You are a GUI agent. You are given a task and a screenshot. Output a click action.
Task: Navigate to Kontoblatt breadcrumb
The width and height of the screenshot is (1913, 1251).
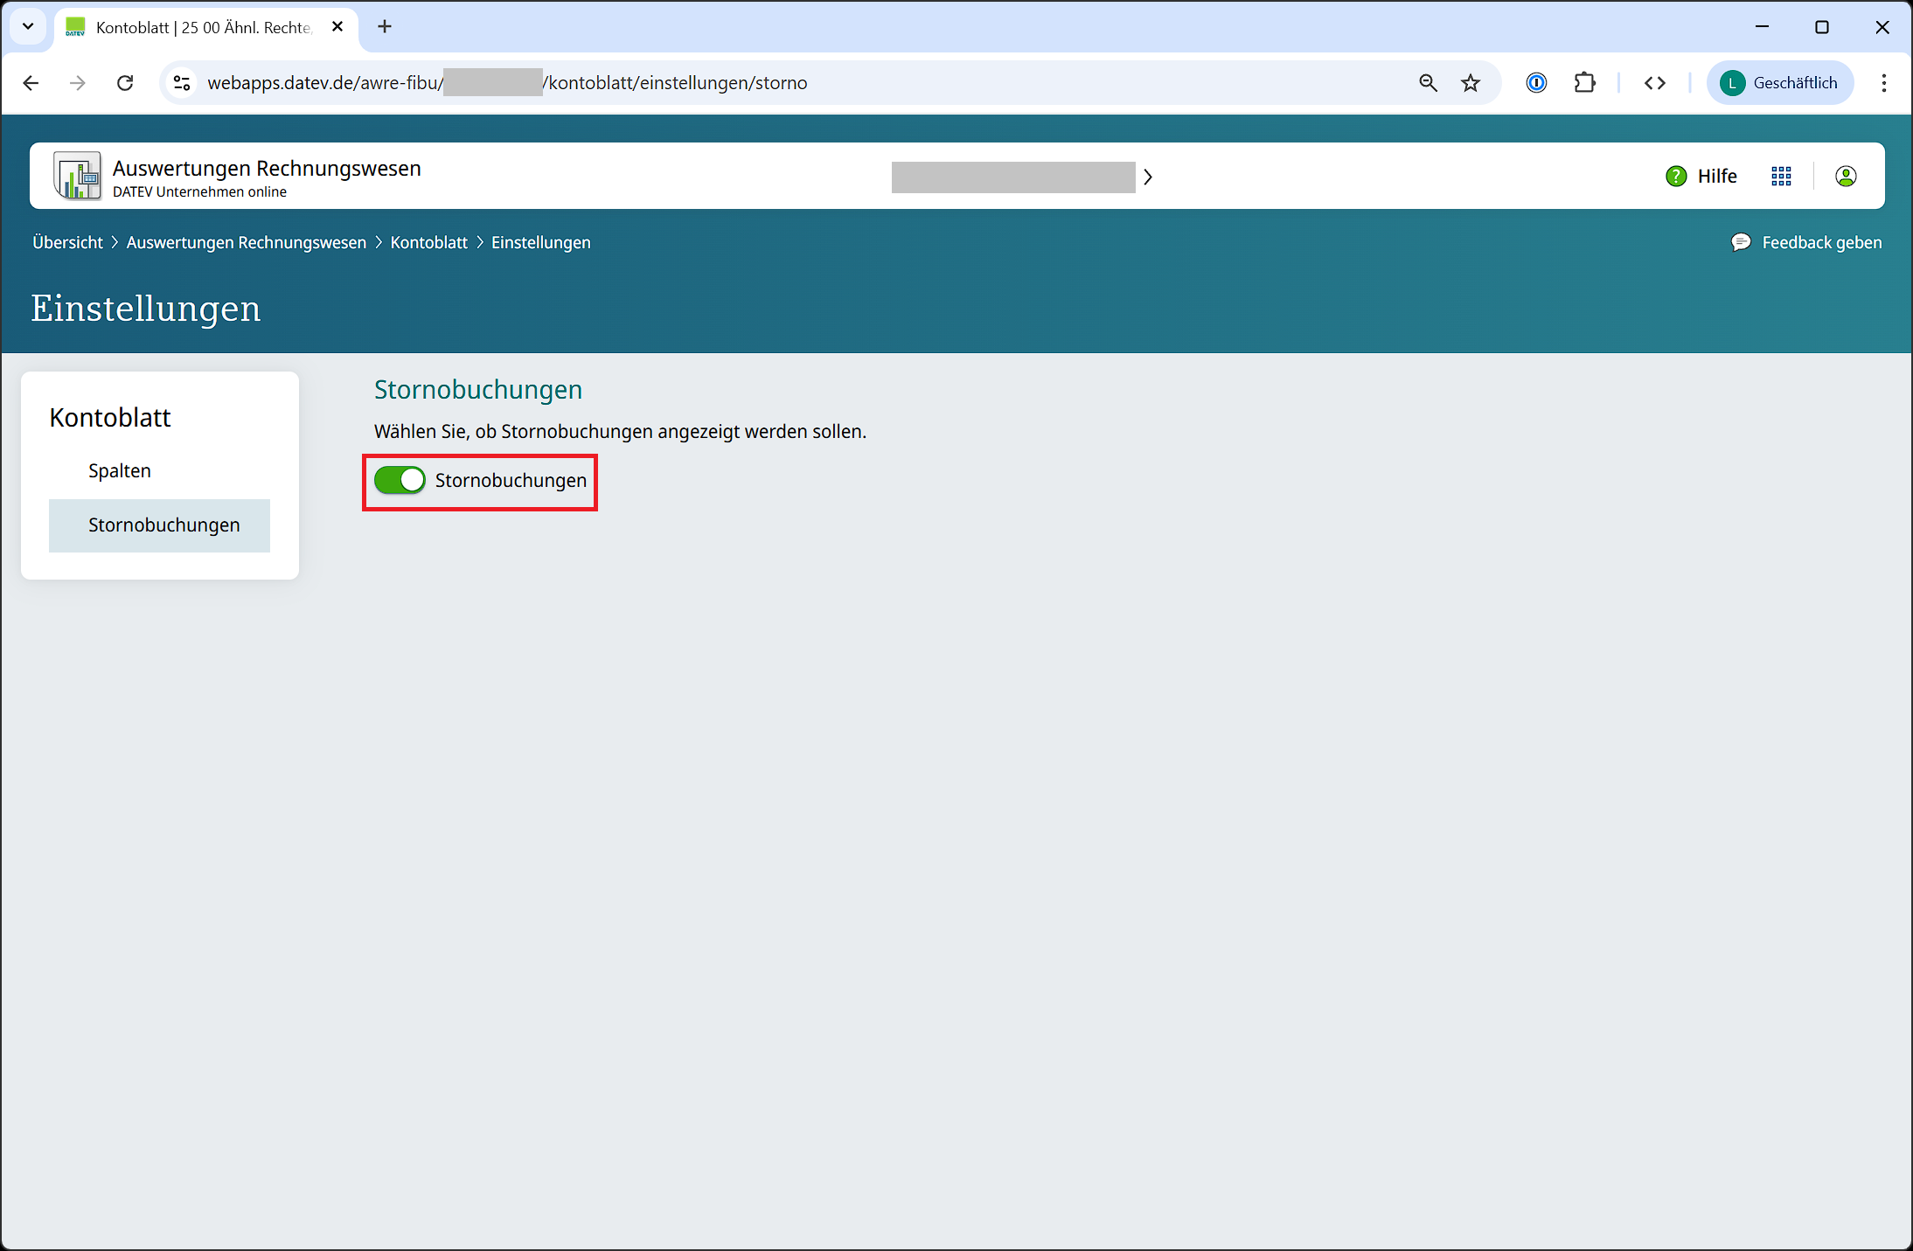[428, 242]
